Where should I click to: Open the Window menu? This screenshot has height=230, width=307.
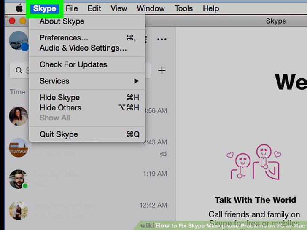(151, 8)
